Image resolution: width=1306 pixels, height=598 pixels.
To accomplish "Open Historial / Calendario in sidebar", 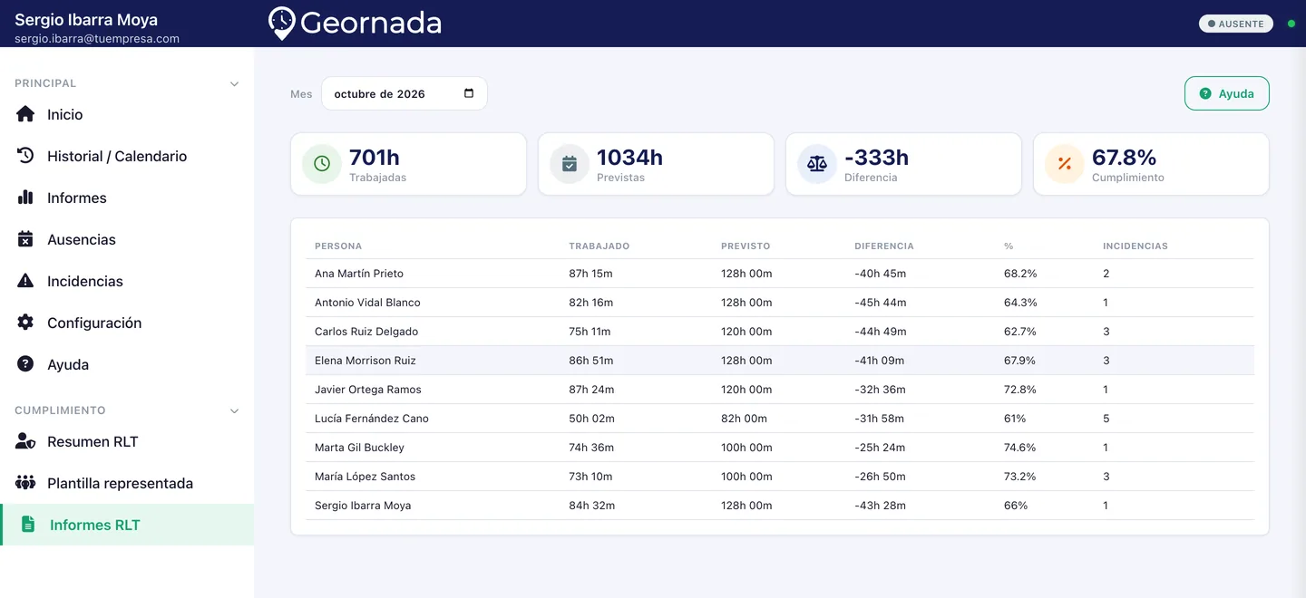I will [127, 156].
